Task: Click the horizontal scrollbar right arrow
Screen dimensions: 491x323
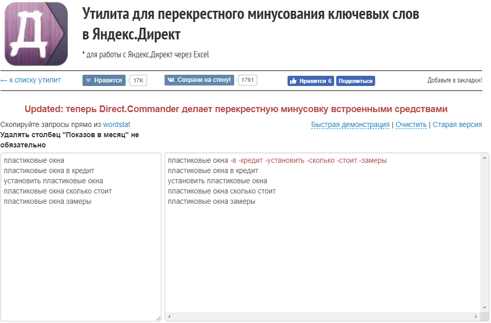Action: click(x=476, y=316)
